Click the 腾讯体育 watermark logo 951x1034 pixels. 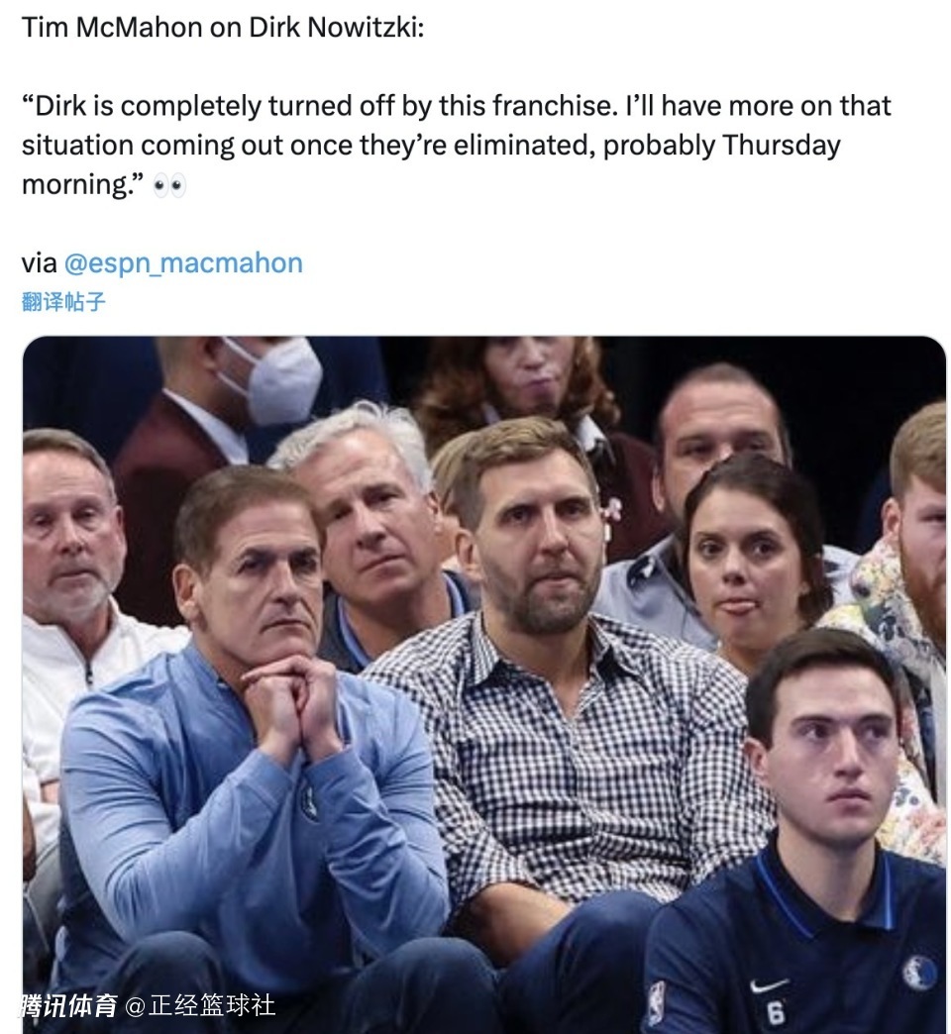click(69, 1006)
